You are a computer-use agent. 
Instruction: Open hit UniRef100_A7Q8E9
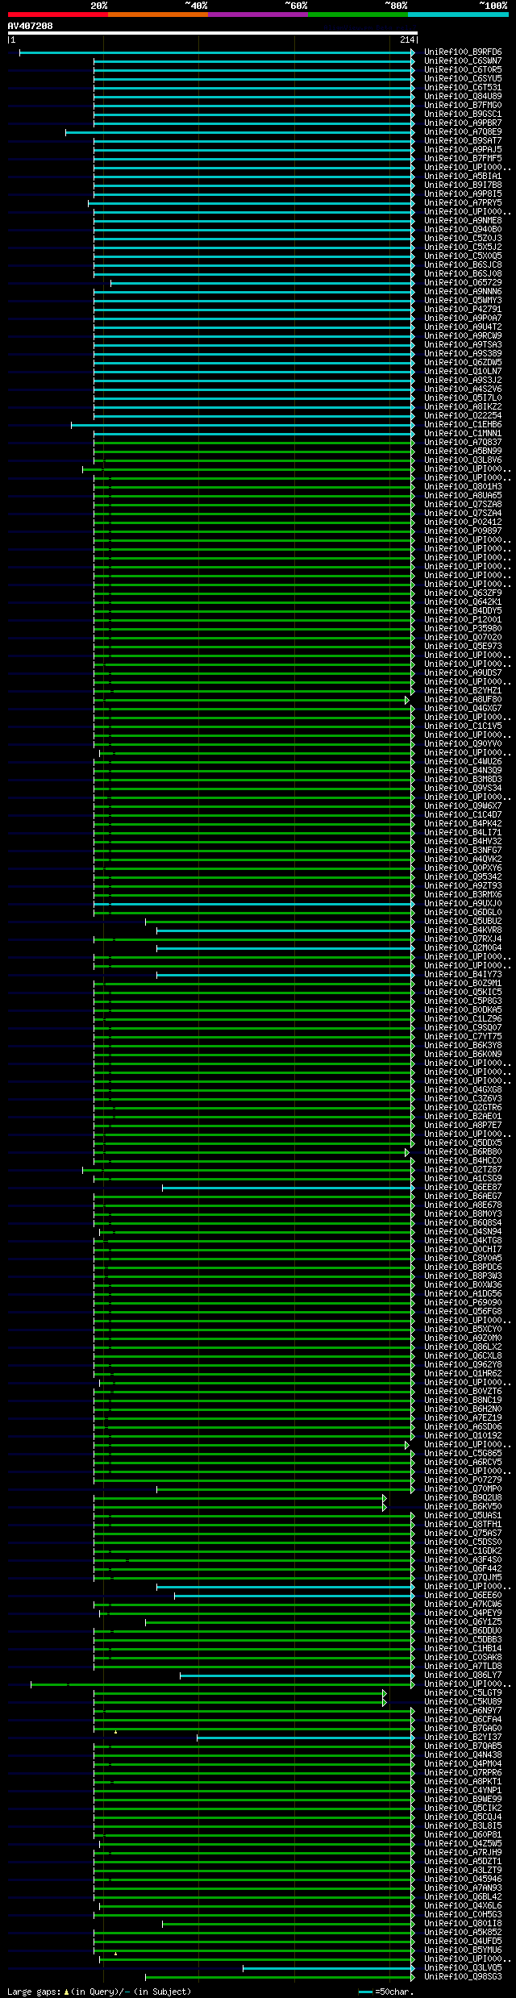[x=463, y=132]
